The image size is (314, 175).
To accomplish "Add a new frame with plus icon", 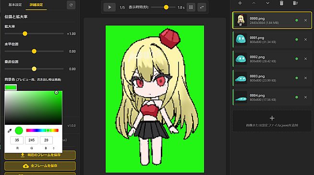I will [x=240, y=3].
